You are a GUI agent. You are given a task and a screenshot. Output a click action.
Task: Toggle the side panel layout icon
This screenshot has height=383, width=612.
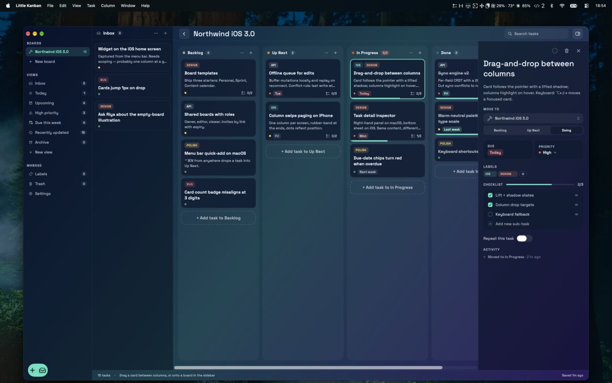tap(578, 34)
